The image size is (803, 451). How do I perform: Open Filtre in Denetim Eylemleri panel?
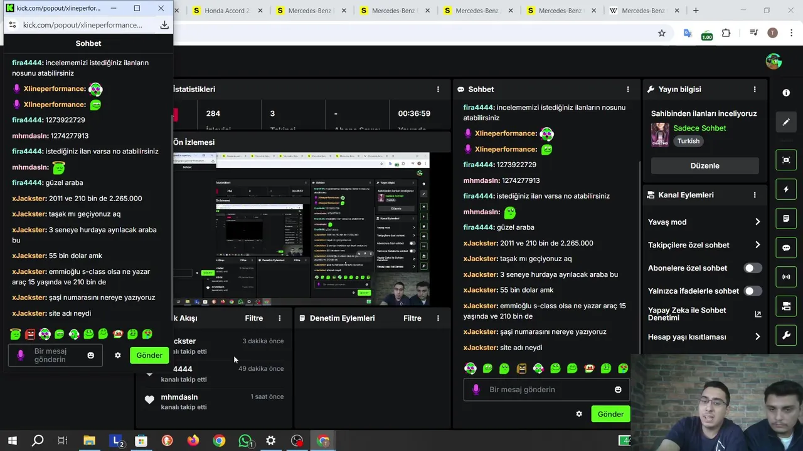click(412, 318)
